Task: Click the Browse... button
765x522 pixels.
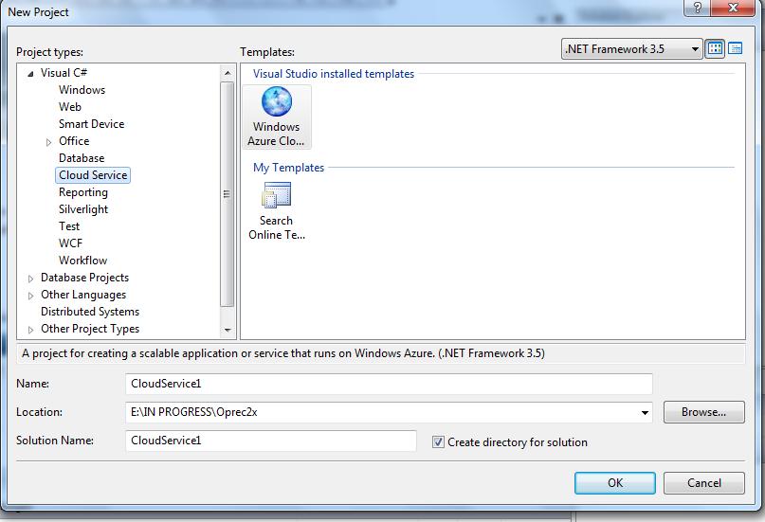Action: tap(704, 412)
